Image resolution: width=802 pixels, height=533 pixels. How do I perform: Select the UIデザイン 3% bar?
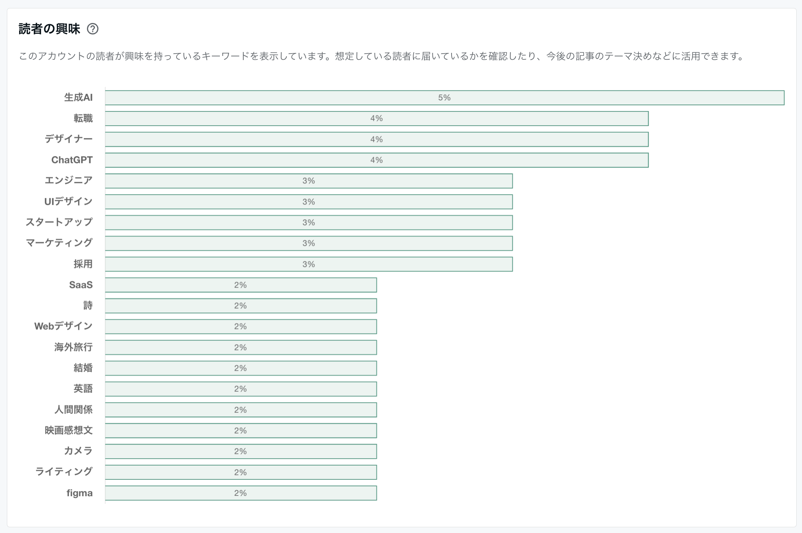tap(309, 202)
